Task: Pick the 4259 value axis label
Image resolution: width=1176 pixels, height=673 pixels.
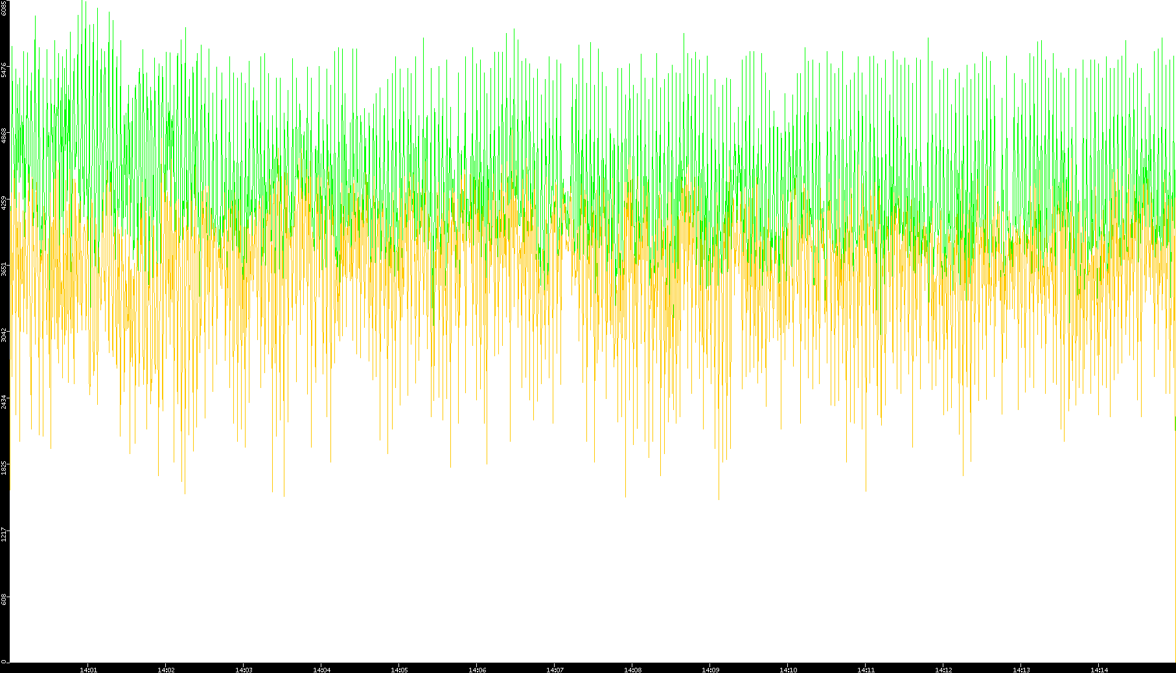Action: pos(4,203)
